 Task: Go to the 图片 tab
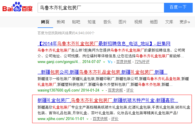pyautogui.click(x=123, y=22)
